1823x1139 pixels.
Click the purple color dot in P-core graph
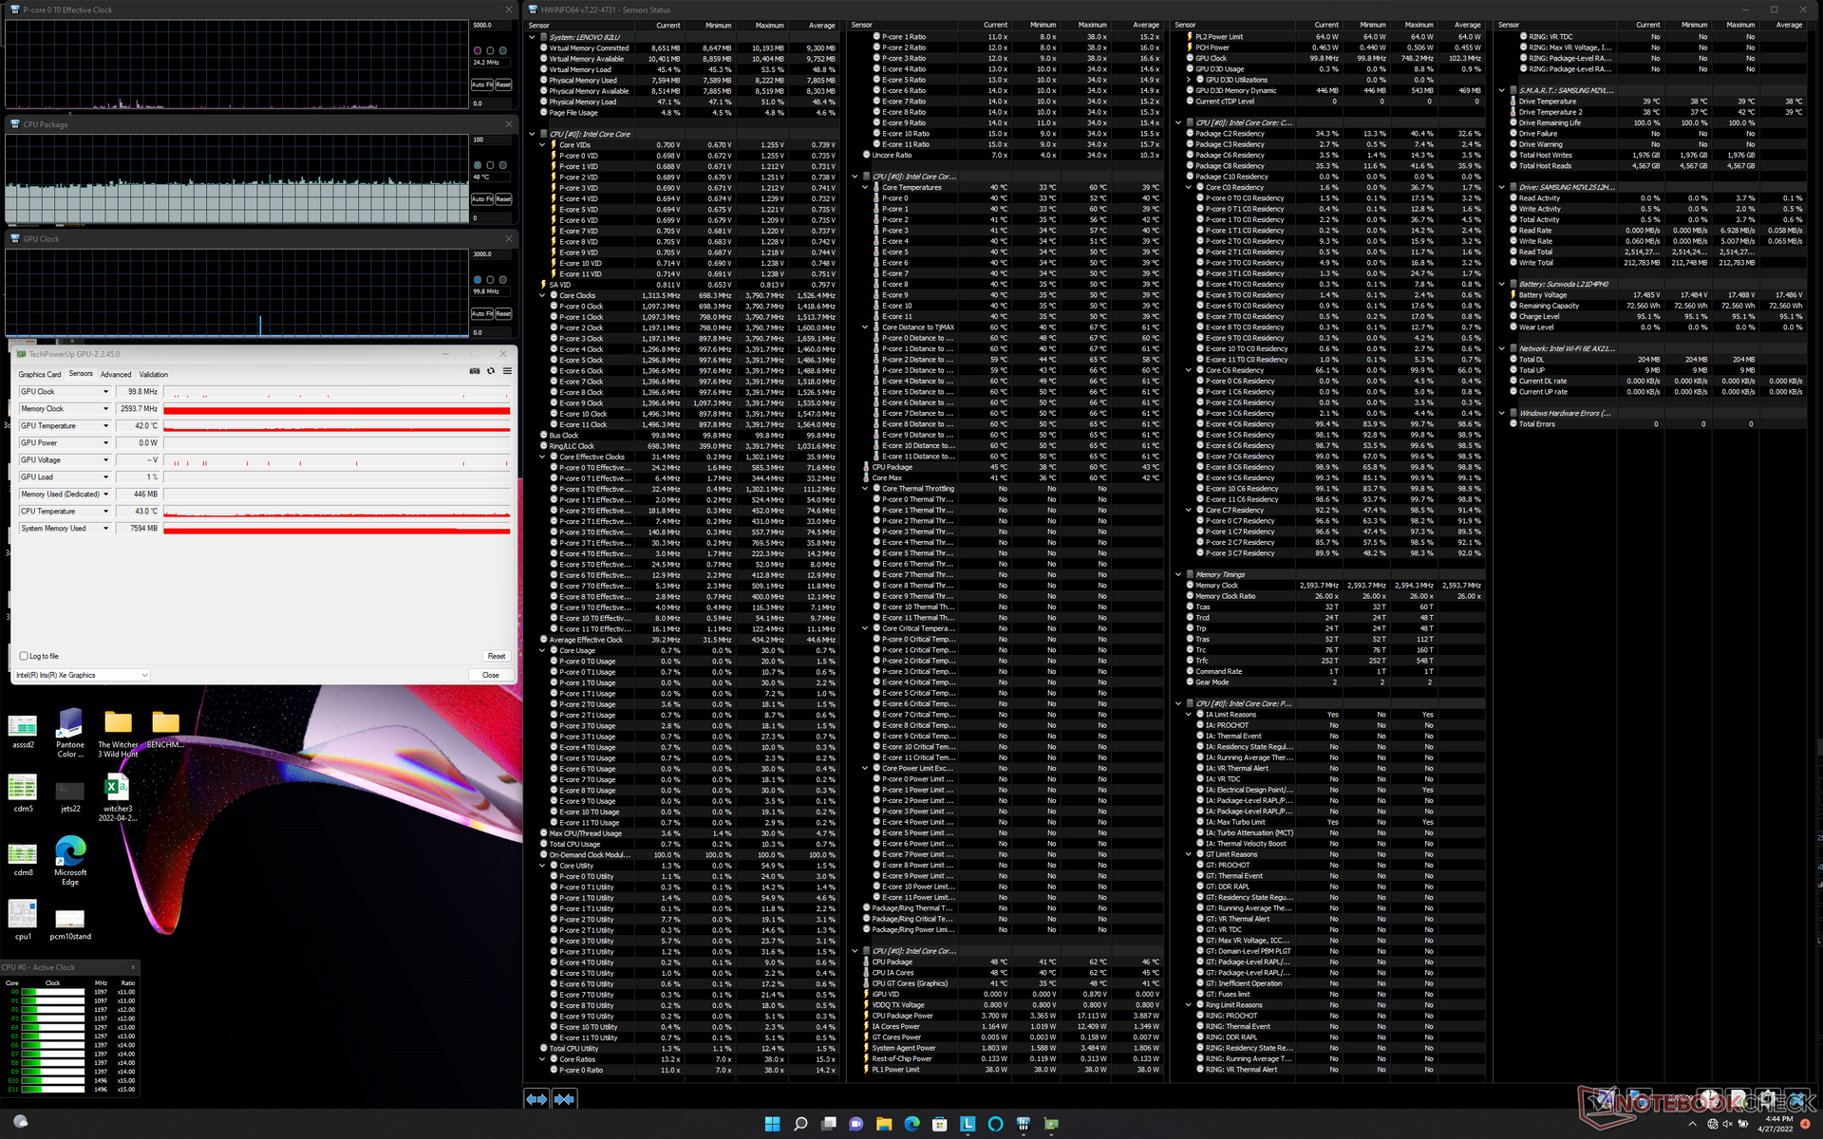(x=478, y=50)
